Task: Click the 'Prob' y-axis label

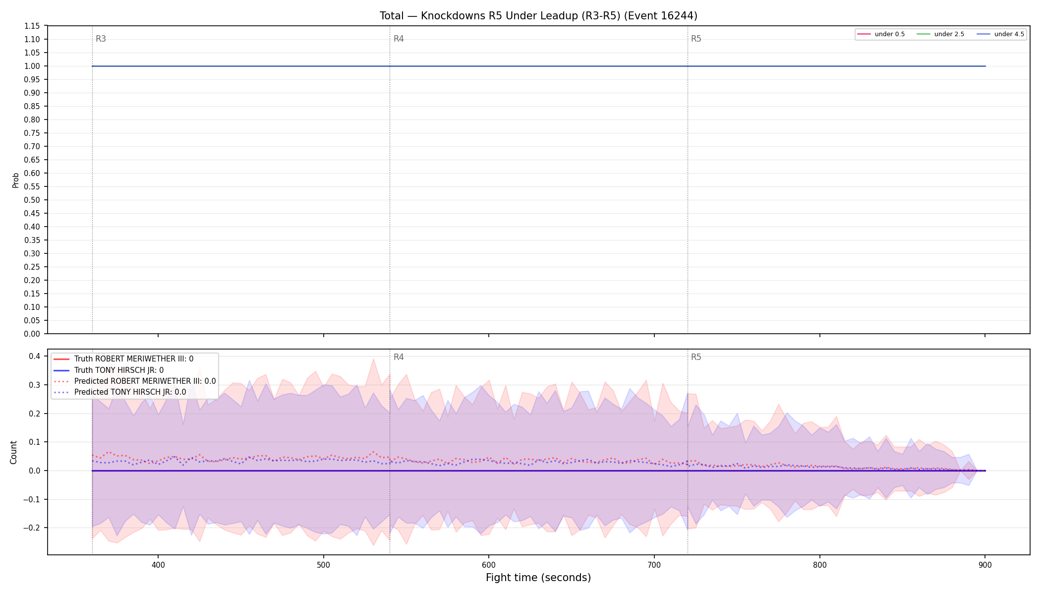Action: (15, 180)
